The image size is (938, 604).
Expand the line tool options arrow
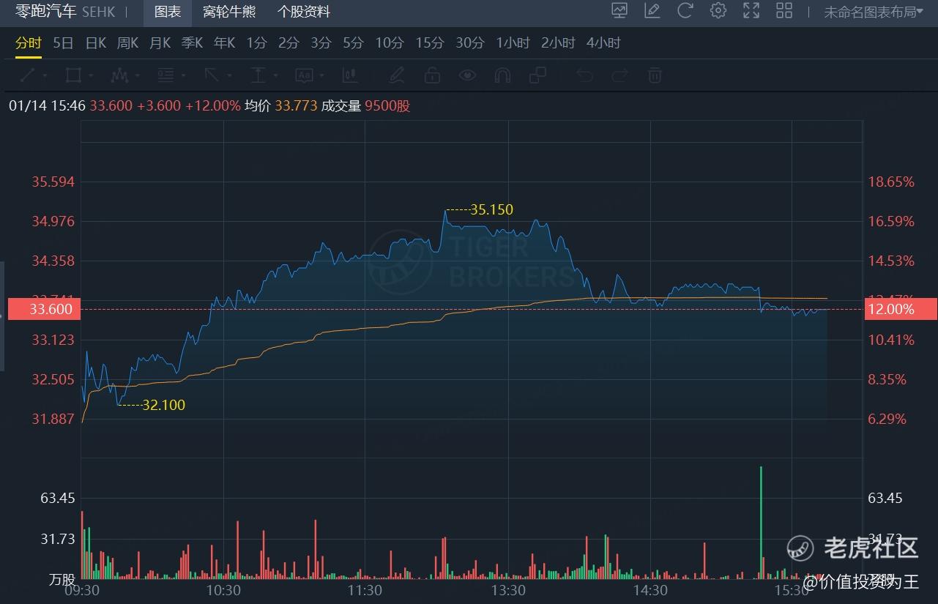pos(42,75)
